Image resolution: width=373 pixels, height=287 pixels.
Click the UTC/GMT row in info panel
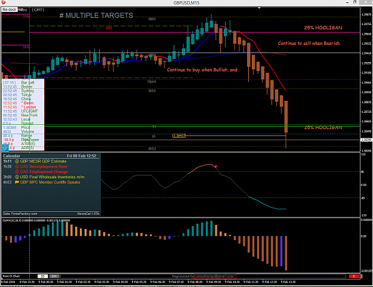pyautogui.click(x=20, y=112)
